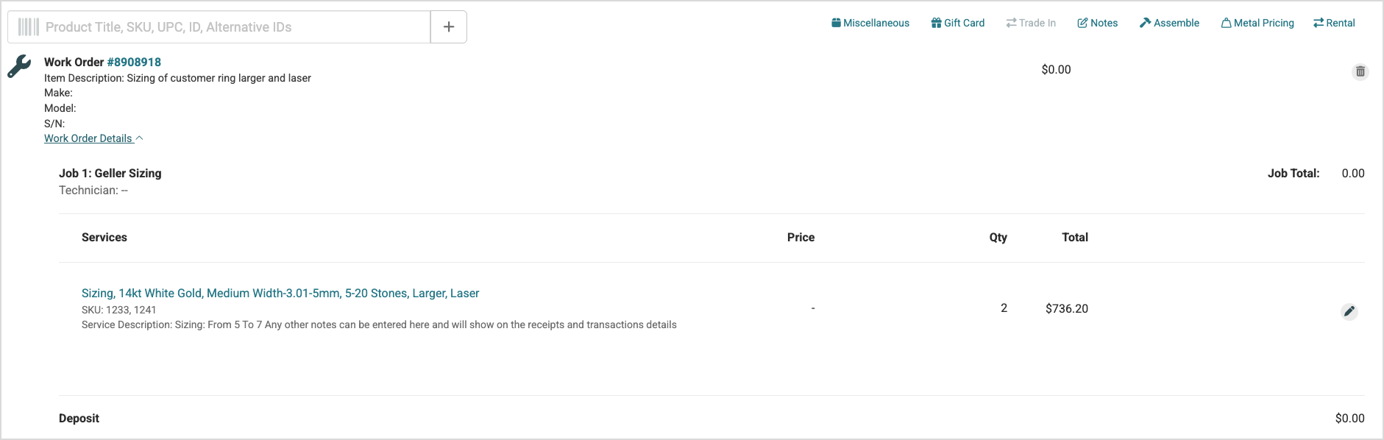Click the plus add-product button
Viewport: 1384px width, 440px height.
coord(449,27)
